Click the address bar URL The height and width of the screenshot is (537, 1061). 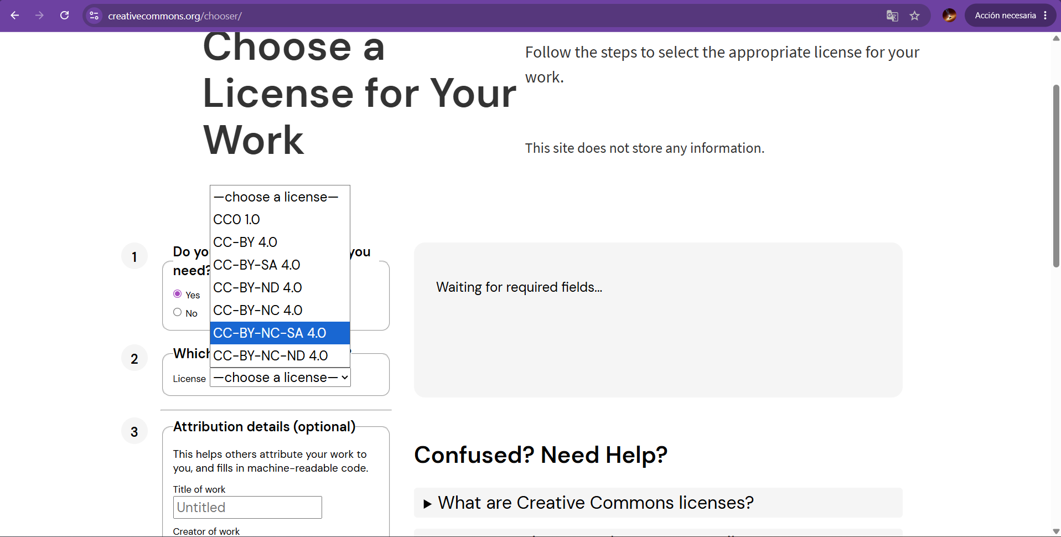(175, 16)
